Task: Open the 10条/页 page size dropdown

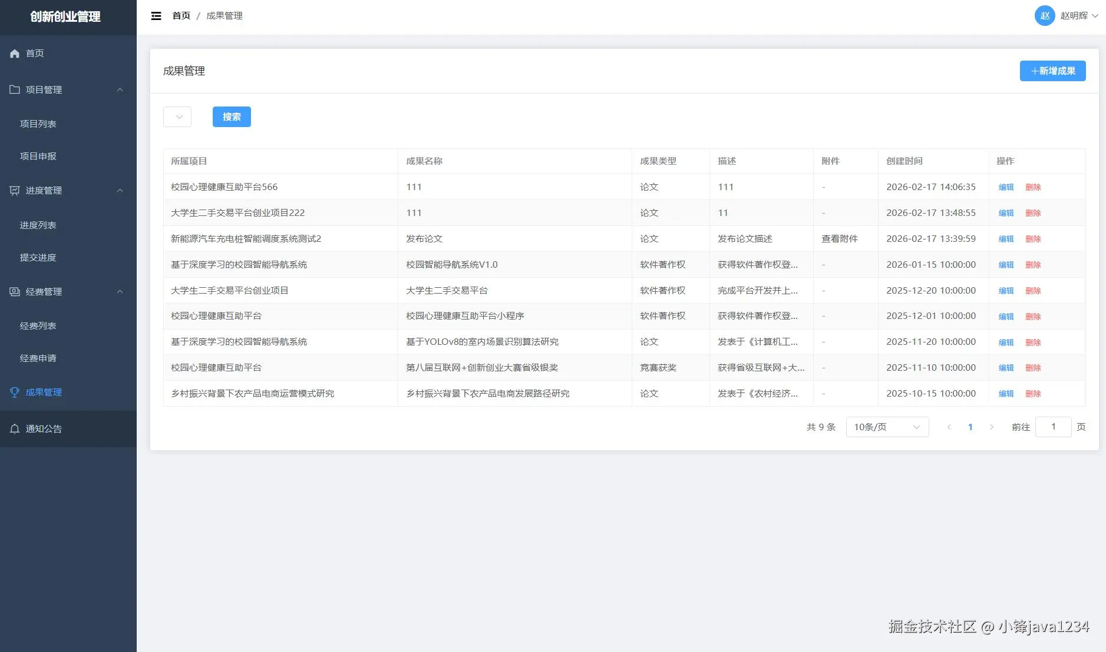Action: 887,427
